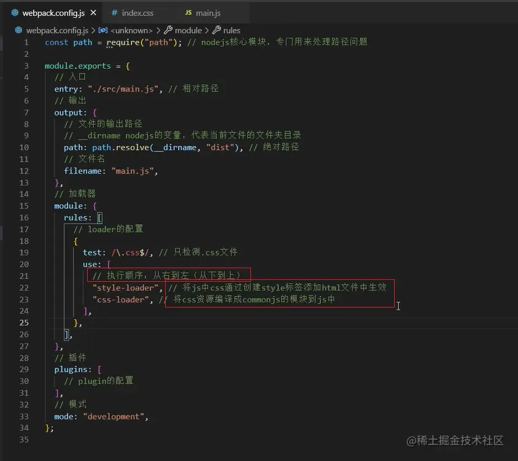Click the wrench icon before module breadcrumb
Viewport: 518px width, 461px height.
(168, 30)
